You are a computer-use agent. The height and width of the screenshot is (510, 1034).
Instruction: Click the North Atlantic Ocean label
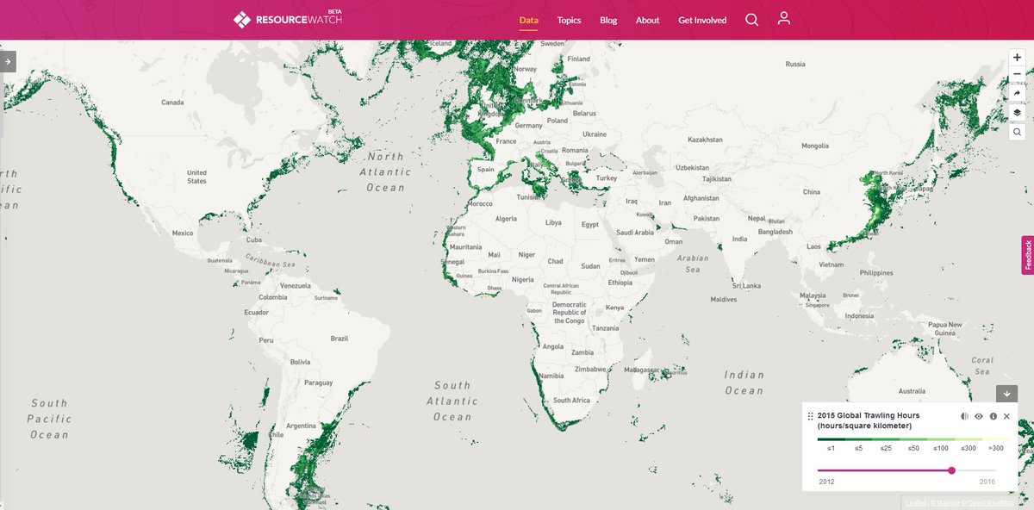coord(385,172)
